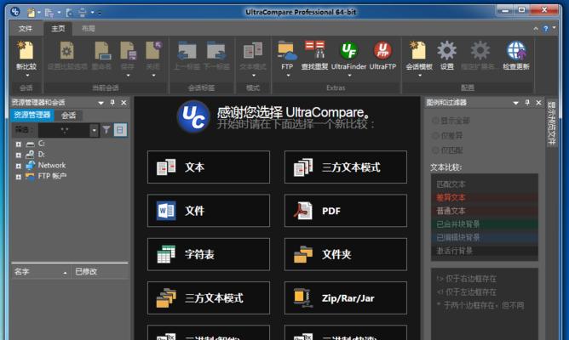This screenshot has width=569, height=340.
Task: Switch to the 主页 ribbon tab
Action: pyautogui.click(x=58, y=29)
